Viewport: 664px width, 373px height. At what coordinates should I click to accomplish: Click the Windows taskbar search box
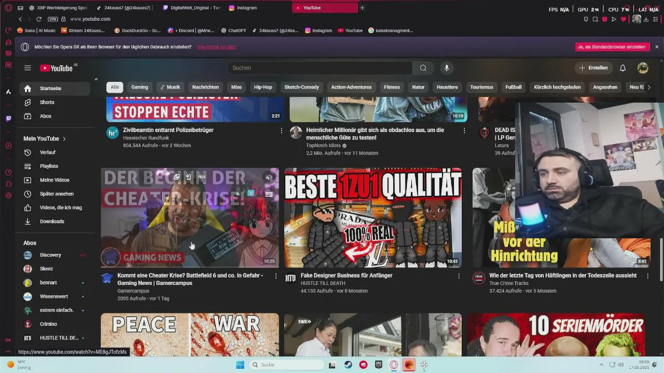[287, 365]
